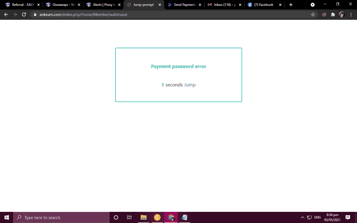Activate the Chrome taskbar icon

point(171,217)
